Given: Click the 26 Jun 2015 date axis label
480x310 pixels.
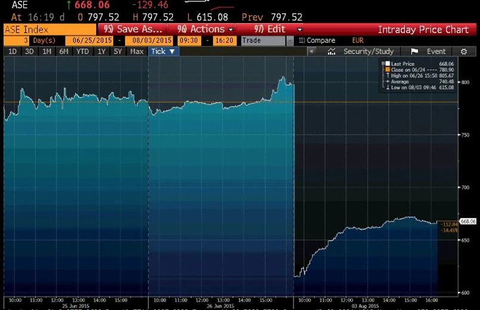Looking at the screenshot, I should tap(221, 306).
